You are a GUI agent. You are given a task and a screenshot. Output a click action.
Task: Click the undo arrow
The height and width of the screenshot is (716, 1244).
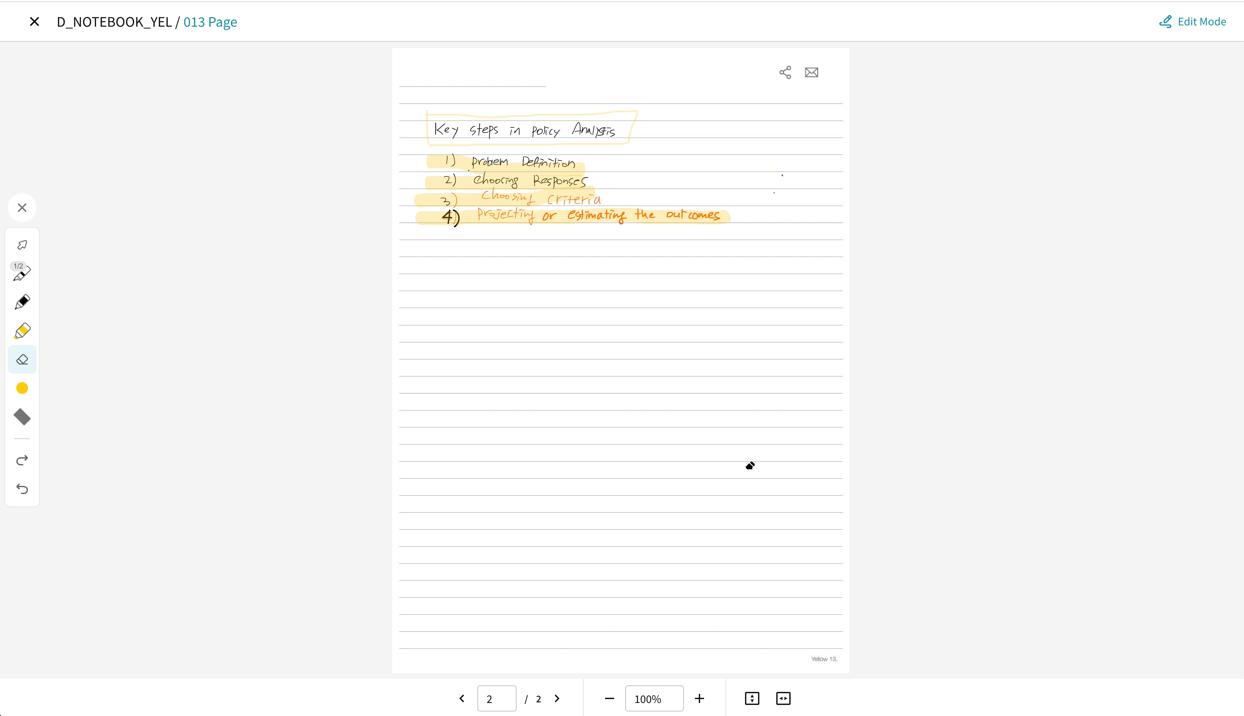point(22,489)
